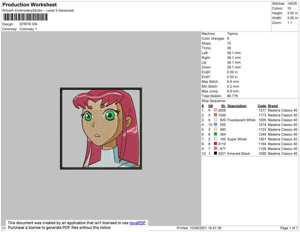
Task: Select the machine value Tajima
Action: [x=232, y=33]
